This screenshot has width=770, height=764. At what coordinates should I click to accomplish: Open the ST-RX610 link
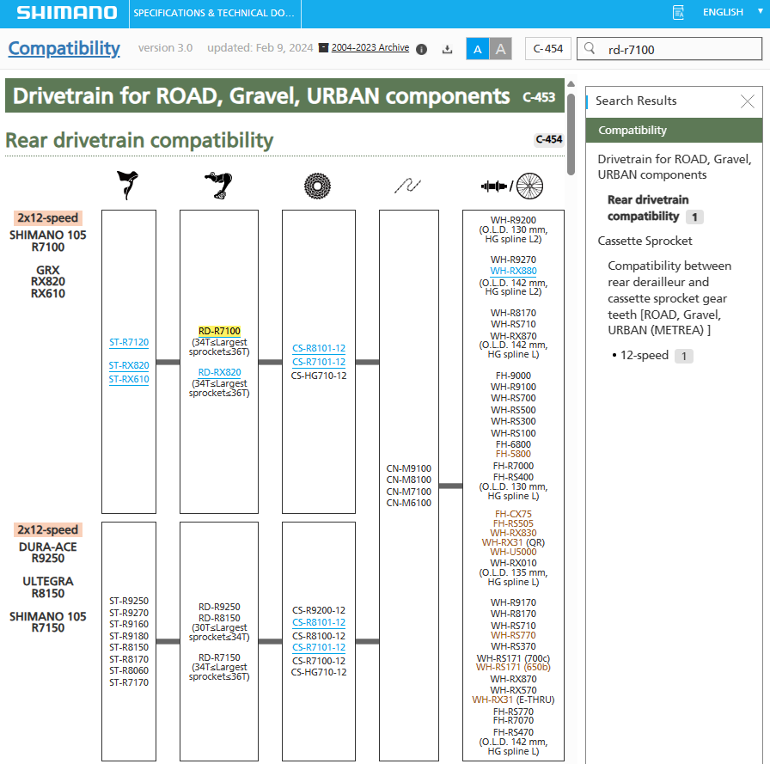coord(129,379)
